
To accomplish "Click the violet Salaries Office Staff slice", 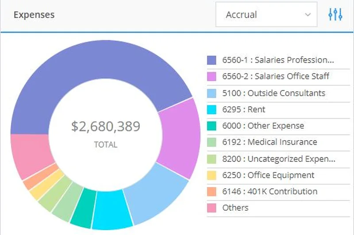I will tap(177, 137).
